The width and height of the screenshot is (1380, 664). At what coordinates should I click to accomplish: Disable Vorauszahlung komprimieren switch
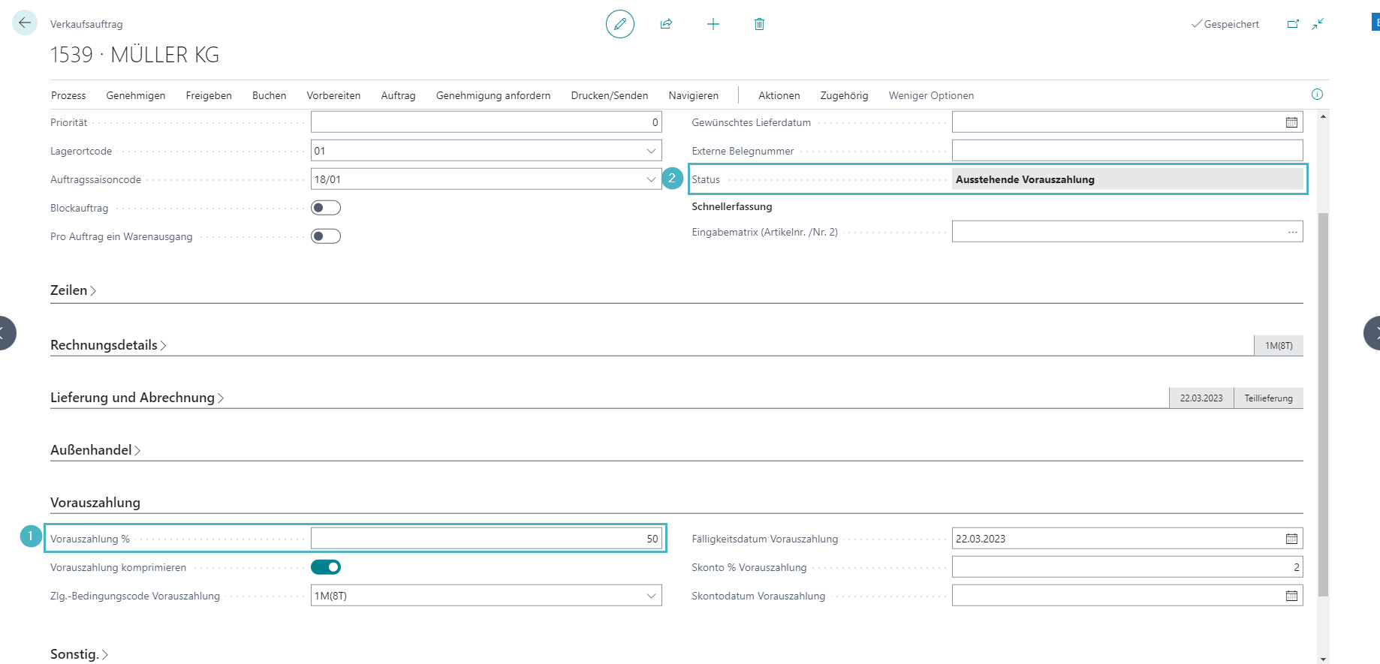326,567
